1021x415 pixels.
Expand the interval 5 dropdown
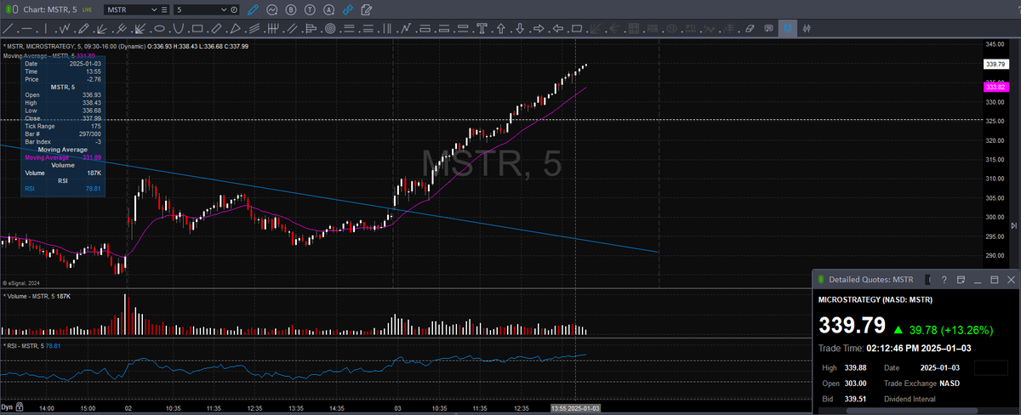coord(224,9)
